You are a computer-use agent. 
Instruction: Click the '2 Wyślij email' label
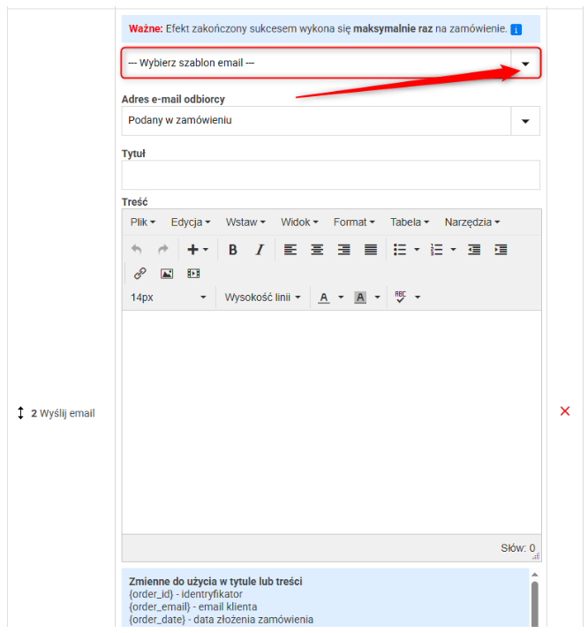[63, 413]
